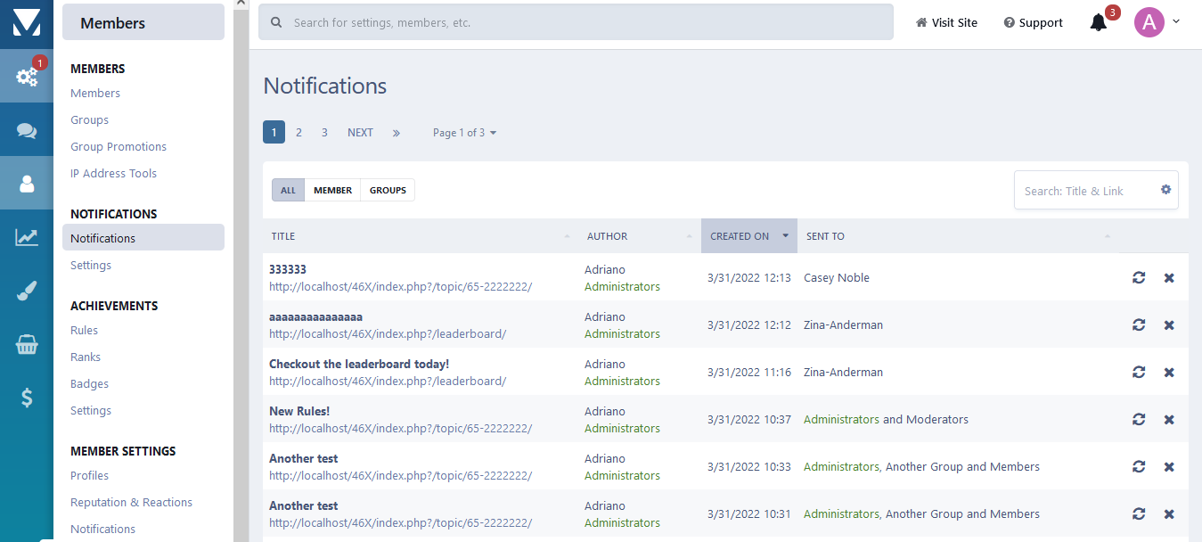This screenshot has height=542, width=1202.
Task: Open the Customization paintbrush icon
Action: (x=27, y=292)
